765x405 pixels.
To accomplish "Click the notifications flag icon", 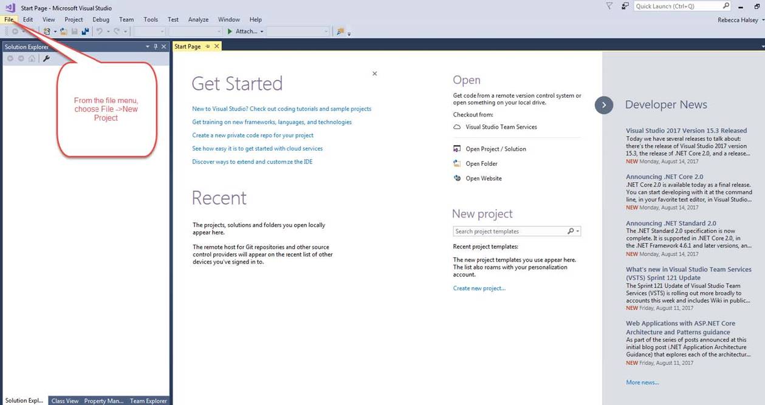I will coord(609,6).
